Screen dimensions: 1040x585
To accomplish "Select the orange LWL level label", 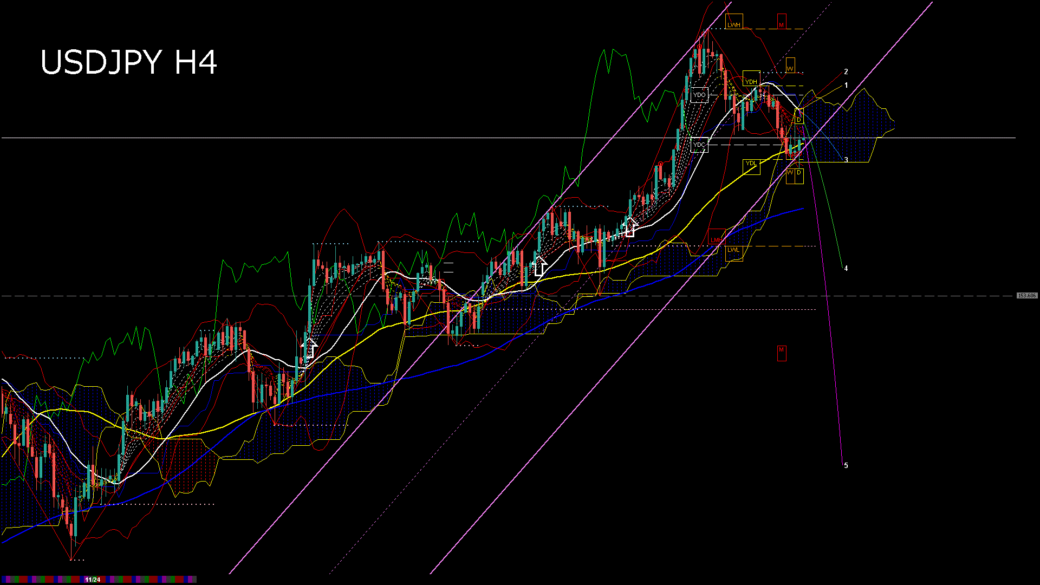I will (x=733, y=250).
